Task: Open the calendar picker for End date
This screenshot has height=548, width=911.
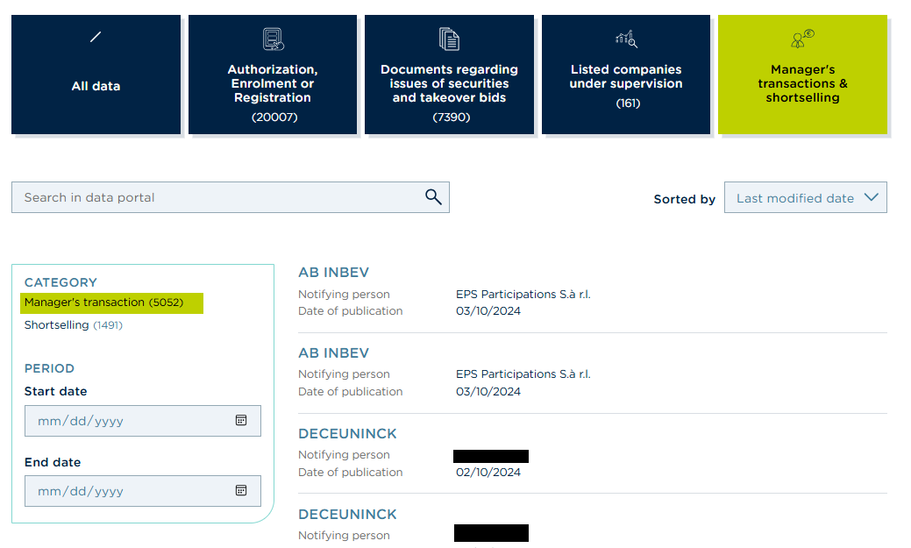Action: pyautogui.click(x=242, y=490)
